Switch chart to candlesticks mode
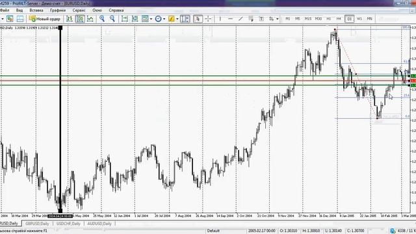The height and width of the screenshot is (234, 416). pyautogui.click(x=80, y=19)
